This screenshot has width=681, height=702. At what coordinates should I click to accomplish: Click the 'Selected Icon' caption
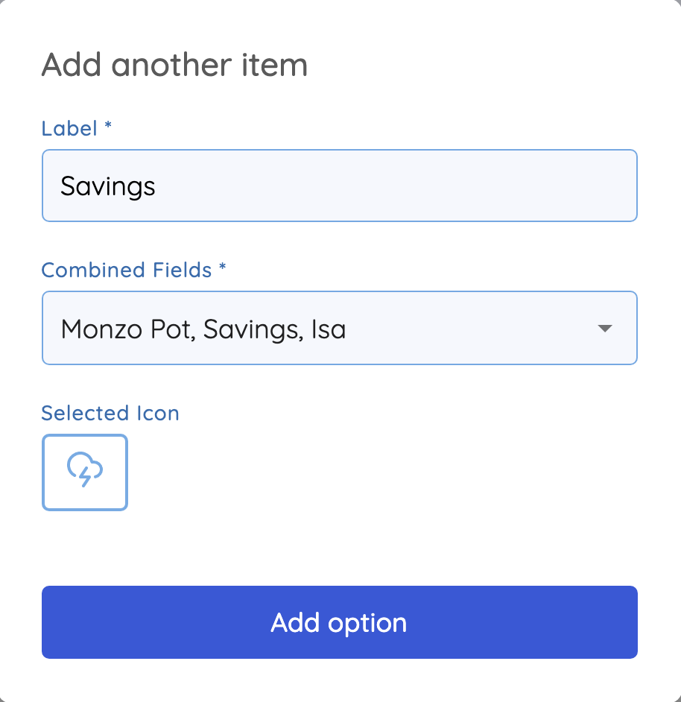click(x=110, y=413)
